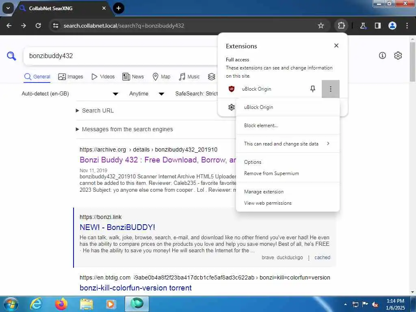Viewport: 416px width, 312px height.
Task: Open the Windows Start button
Action: 11,304
